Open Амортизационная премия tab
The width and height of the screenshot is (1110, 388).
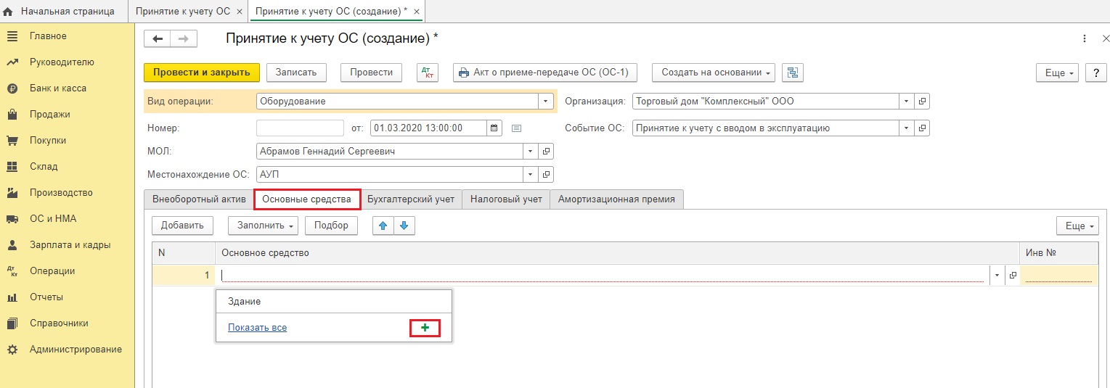point(616,199)
